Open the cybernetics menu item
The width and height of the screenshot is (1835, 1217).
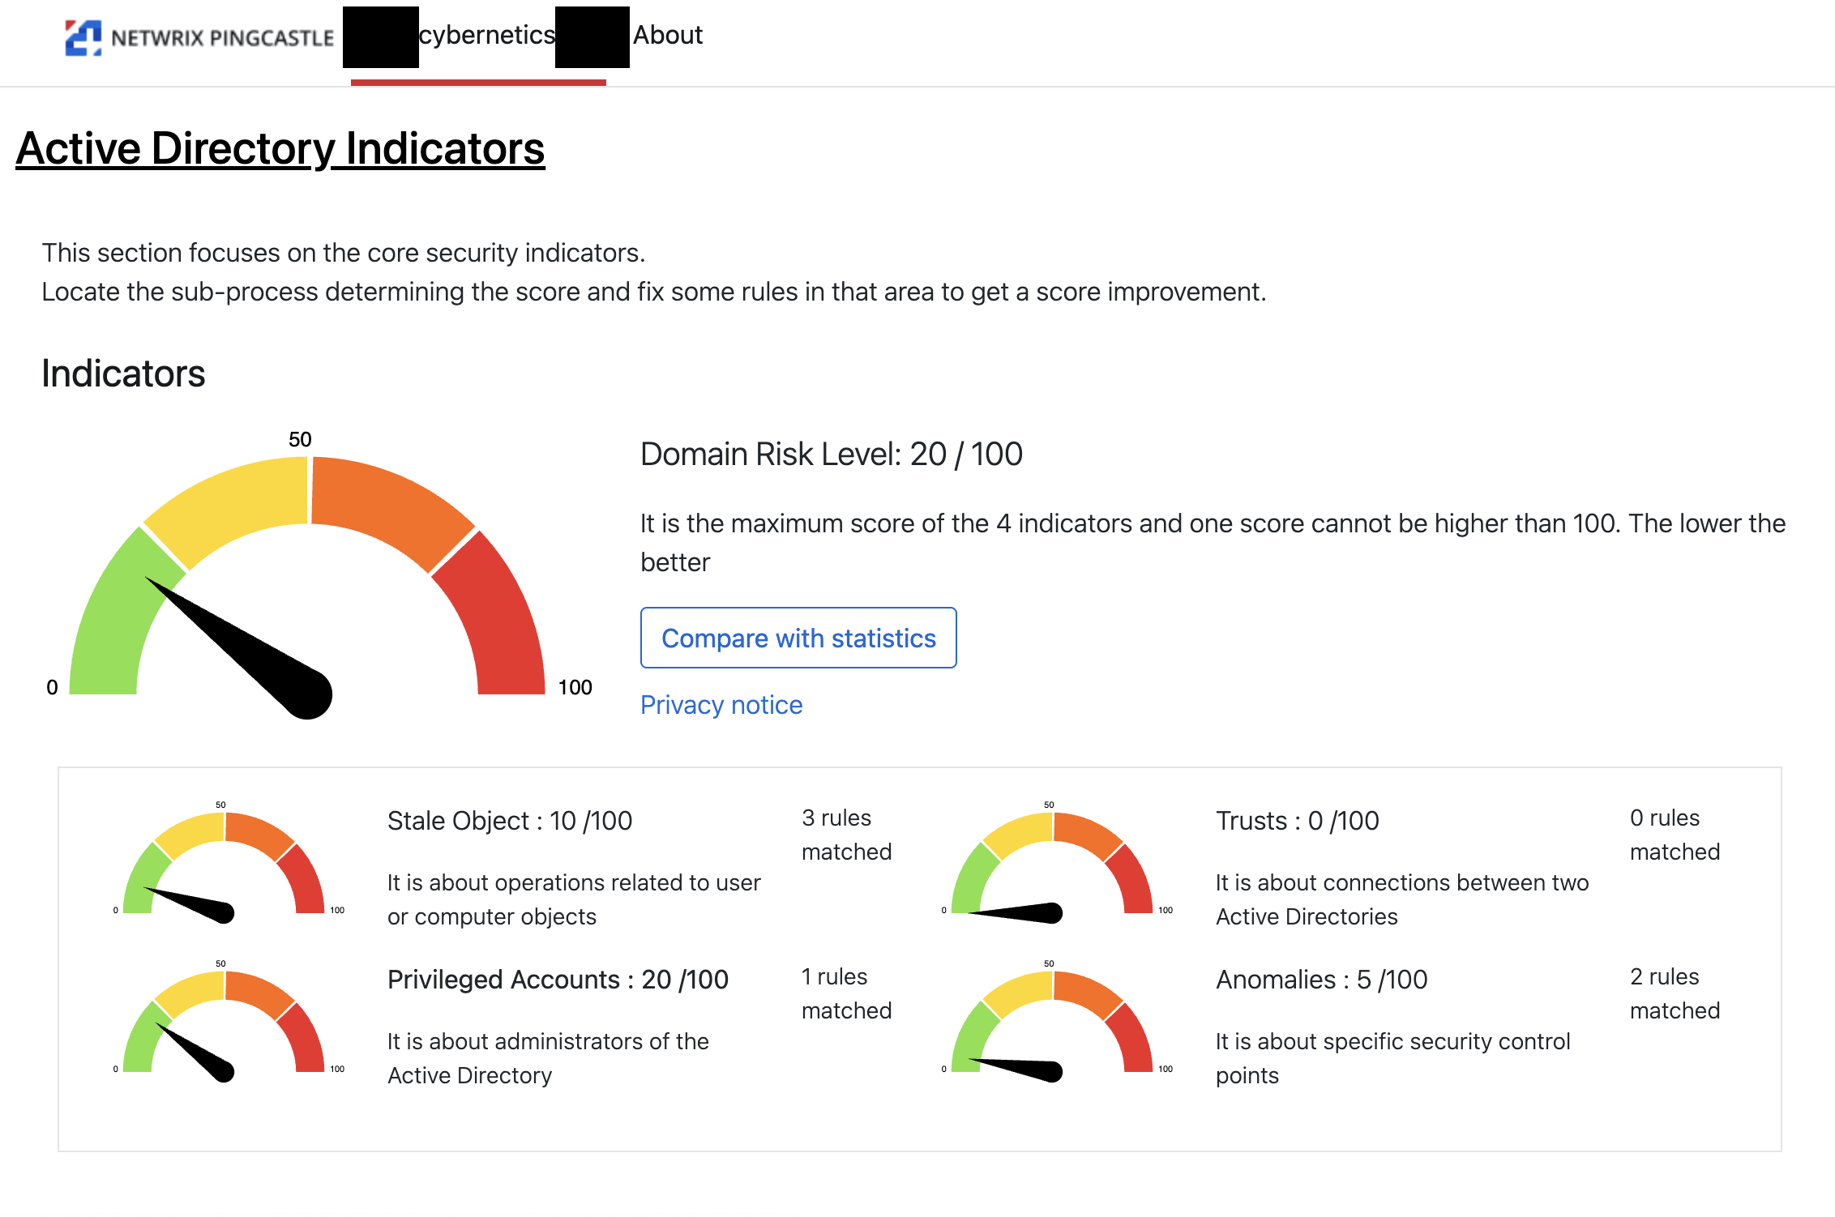[486, 36]
